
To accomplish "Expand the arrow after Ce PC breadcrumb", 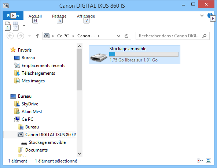I will (73, 36).
